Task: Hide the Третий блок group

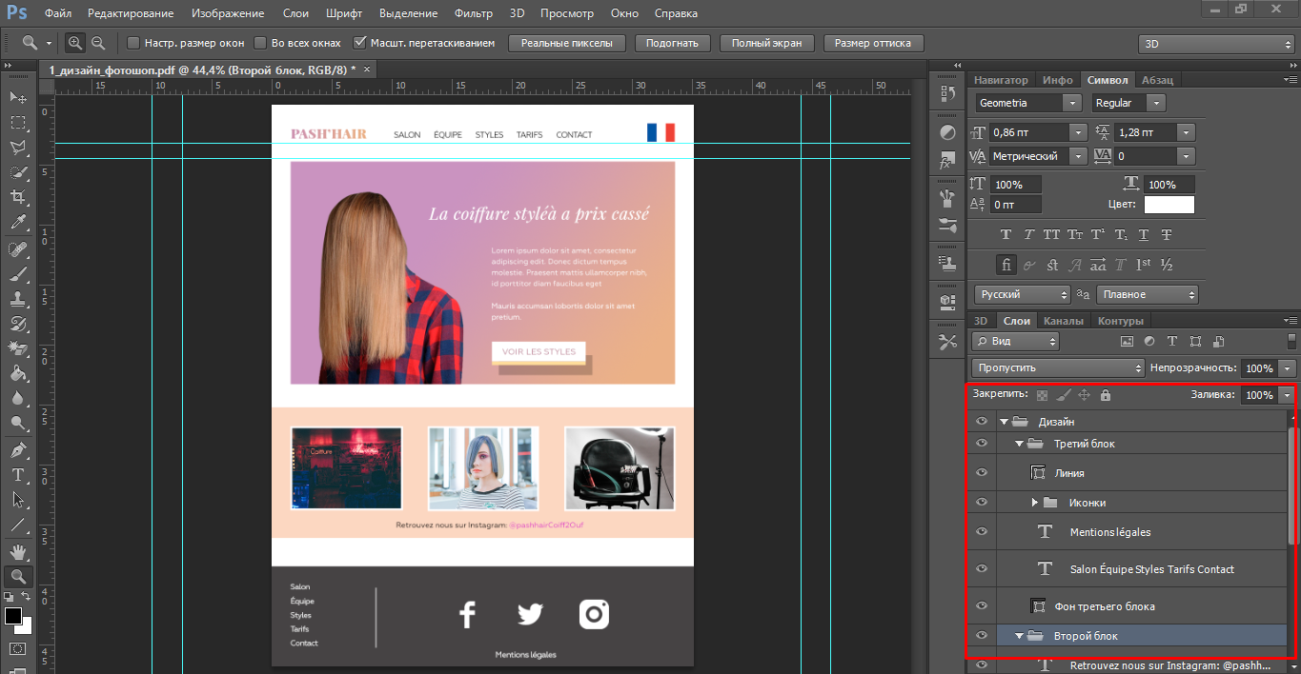Action: tap(982, 444)
